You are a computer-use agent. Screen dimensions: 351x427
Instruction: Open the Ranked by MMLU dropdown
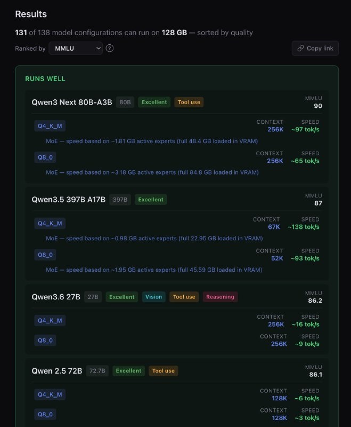click(76, 48)
